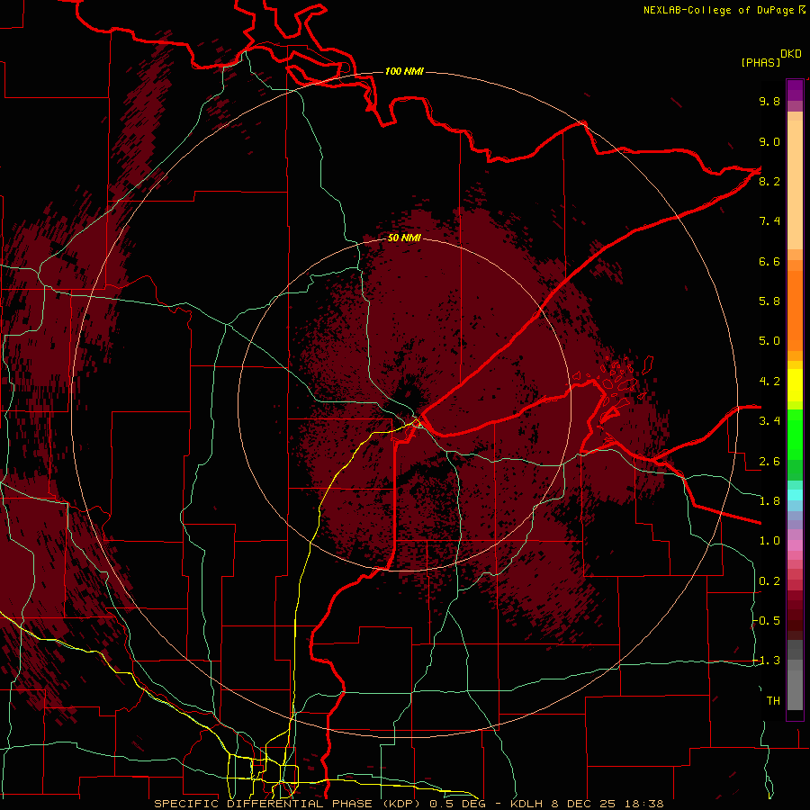Click the DKD product code label
The height and width of the screenshot is (810, 810).
(x=790, y=54)
